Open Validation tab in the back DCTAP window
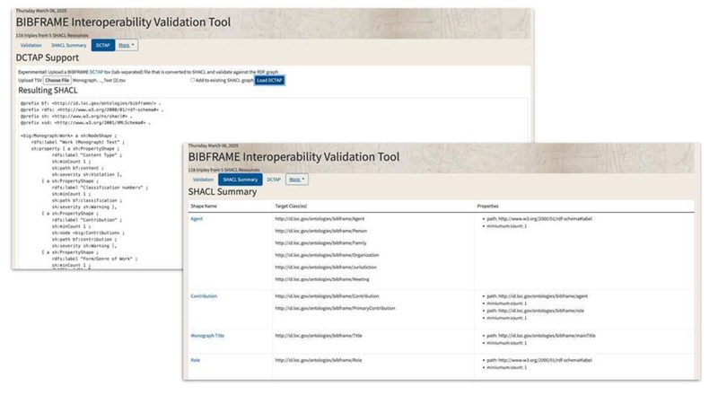Screen dimensions: 718x404 31,46
